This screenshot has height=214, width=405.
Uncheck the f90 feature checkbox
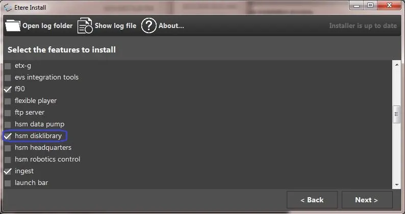click(8, 89)
